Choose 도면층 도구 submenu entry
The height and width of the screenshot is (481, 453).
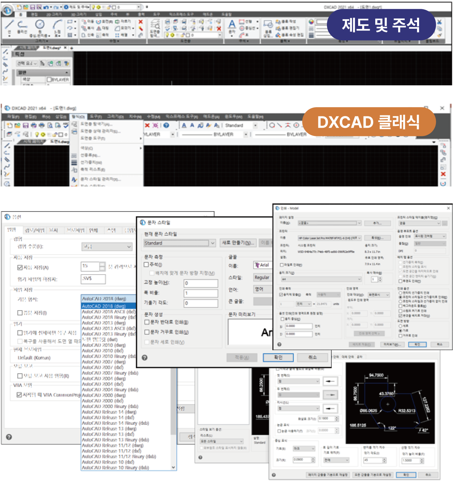coord(107,138)
